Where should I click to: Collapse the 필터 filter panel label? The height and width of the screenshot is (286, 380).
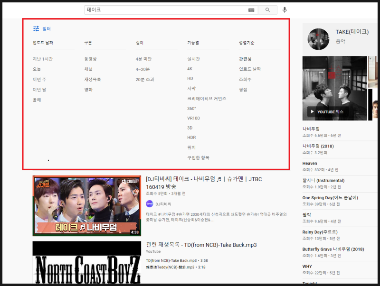point(47,29)
